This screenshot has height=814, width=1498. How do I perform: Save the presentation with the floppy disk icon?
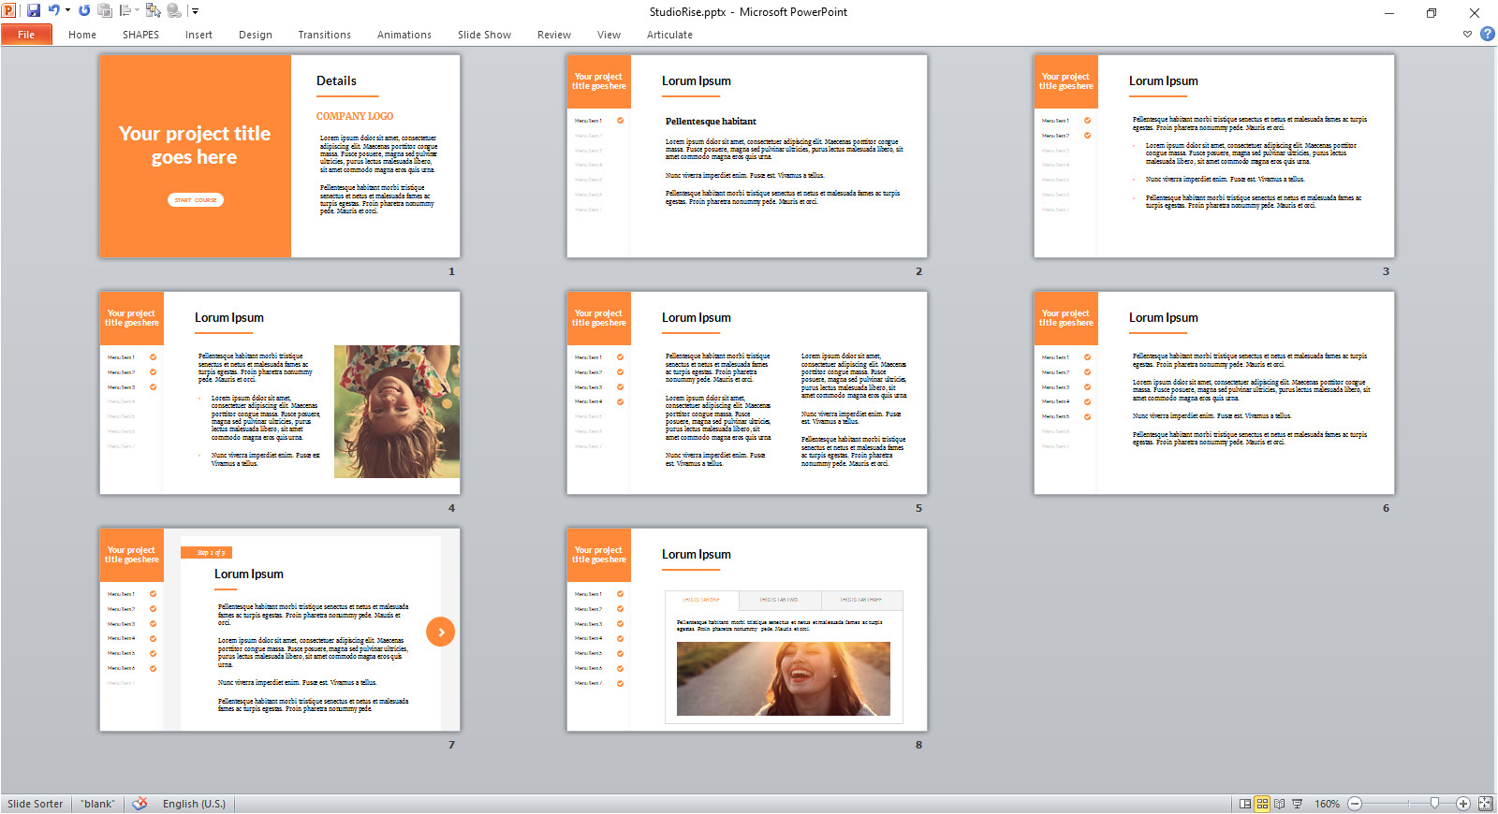point(34,10)
